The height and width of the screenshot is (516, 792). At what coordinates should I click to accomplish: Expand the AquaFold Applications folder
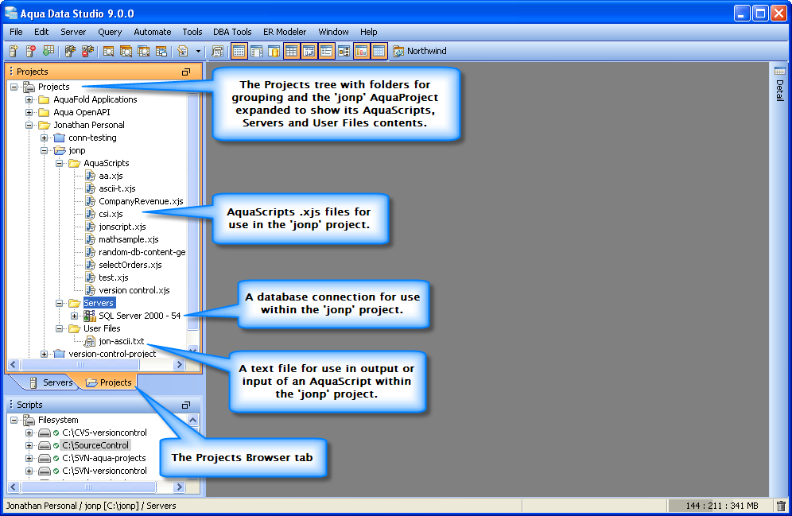[x=29, y=99]
